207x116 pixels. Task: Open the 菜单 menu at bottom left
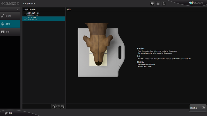(x=11, y=113)
